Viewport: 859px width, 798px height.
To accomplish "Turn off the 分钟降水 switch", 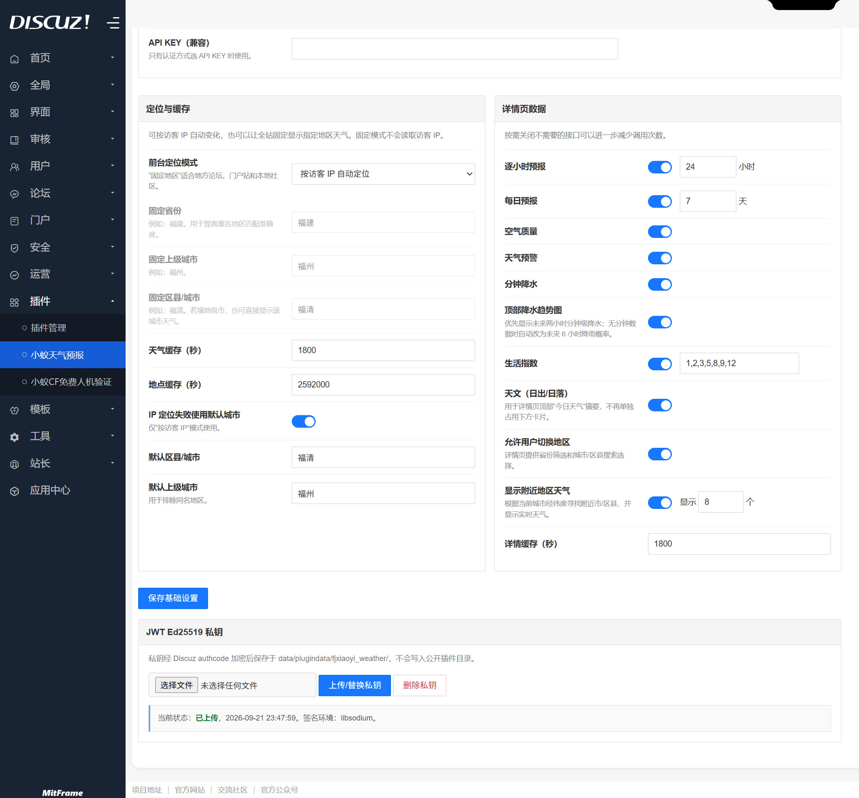I will pos(660,284).
